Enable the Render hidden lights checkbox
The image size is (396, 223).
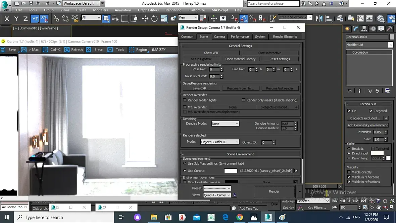(x=185, y=100)
